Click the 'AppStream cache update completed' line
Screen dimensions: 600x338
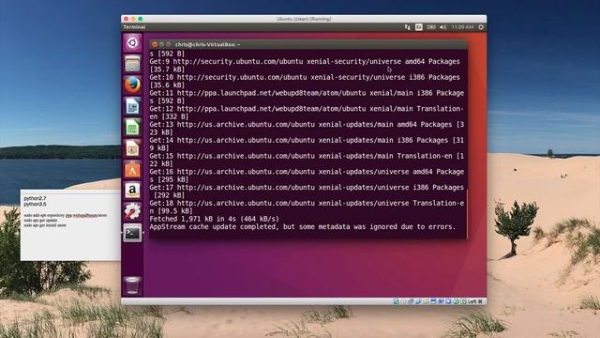(x=302, y=227)
